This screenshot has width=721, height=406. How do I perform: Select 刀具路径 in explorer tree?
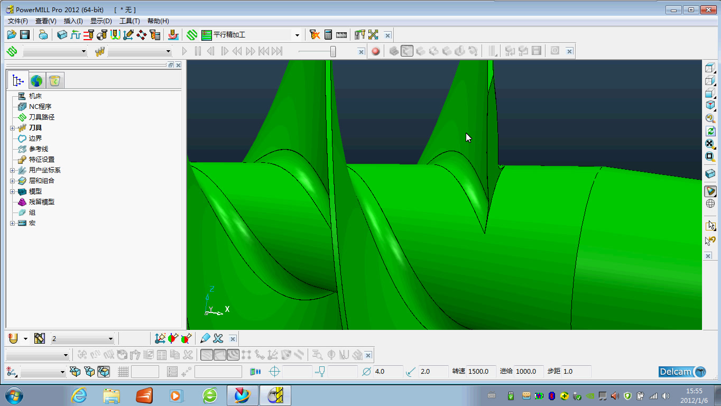point(42,117)
